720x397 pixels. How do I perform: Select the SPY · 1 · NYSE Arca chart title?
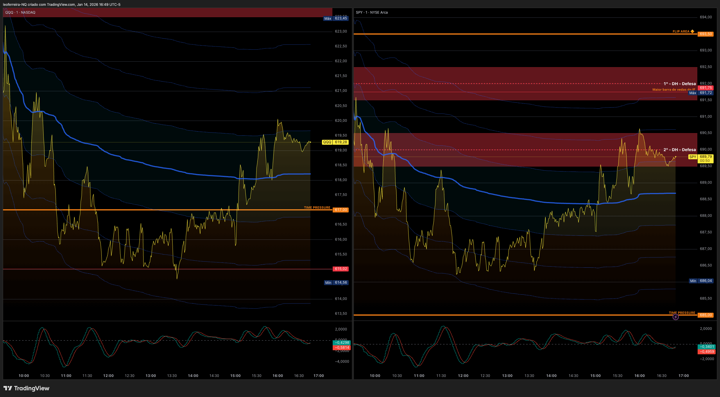(x=372, y=12)
